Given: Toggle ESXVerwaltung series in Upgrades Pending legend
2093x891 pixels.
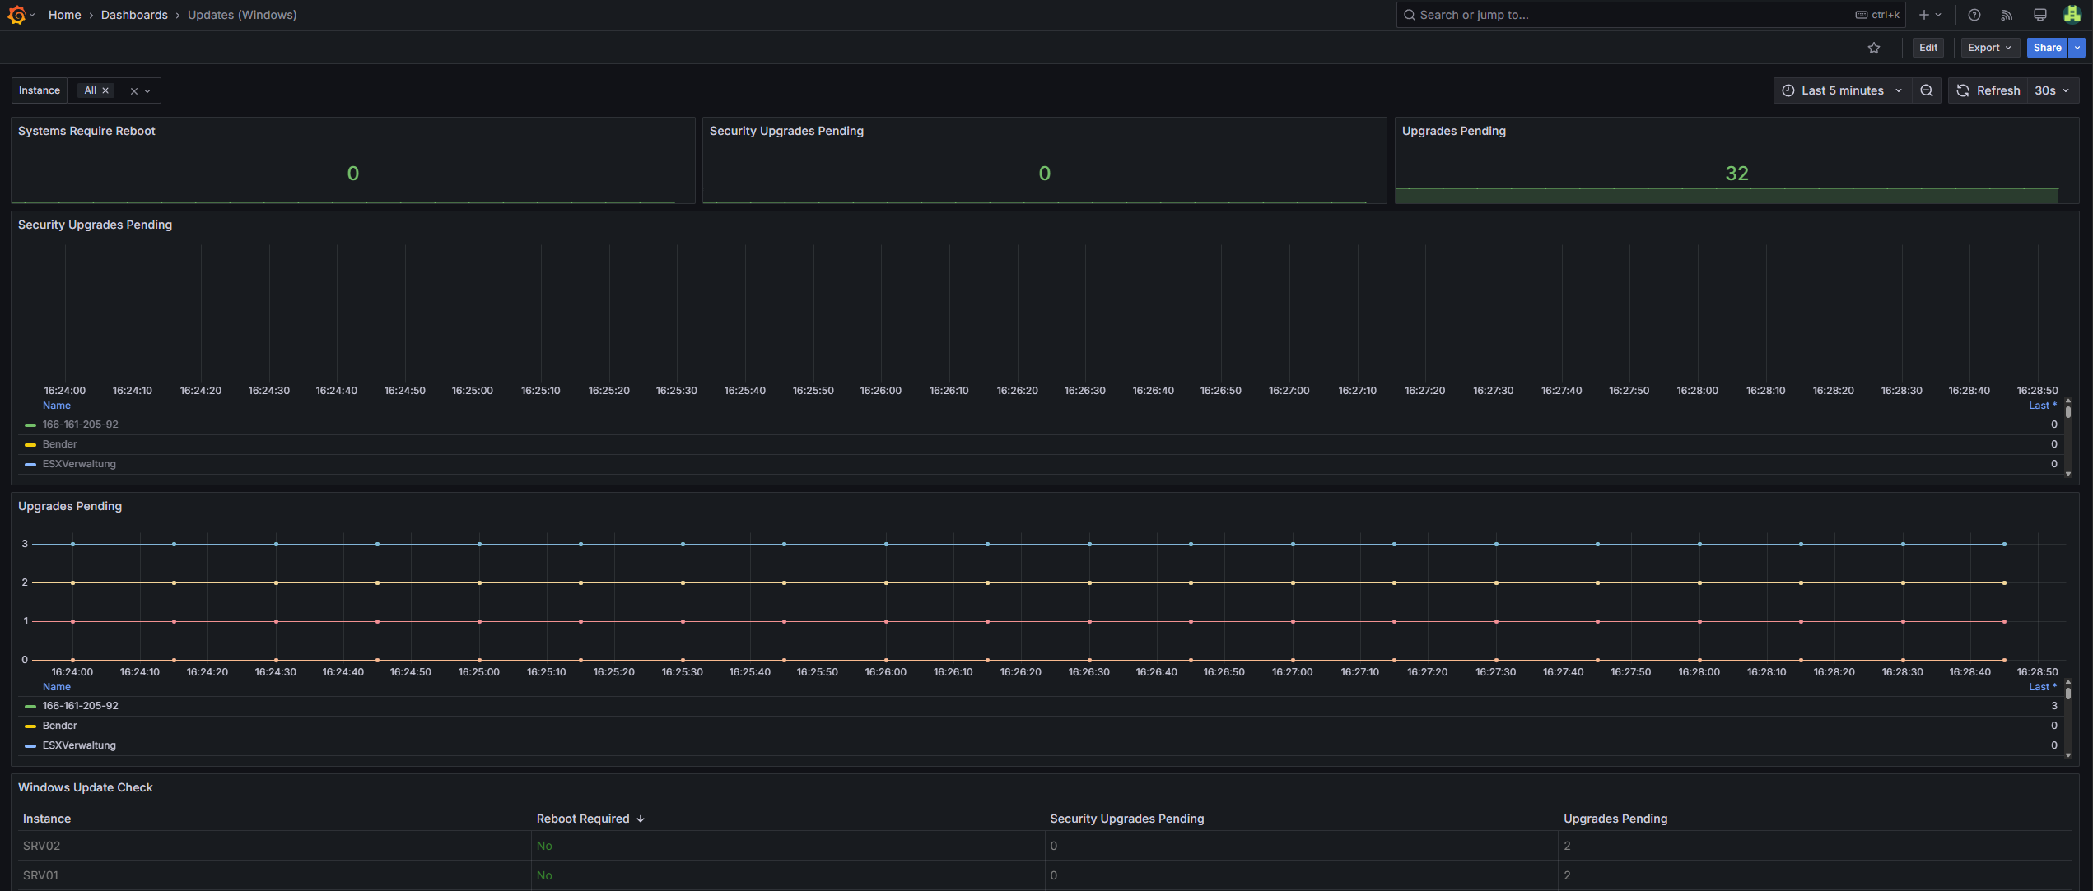Looking at the screenshot, I should coord(79,745).
